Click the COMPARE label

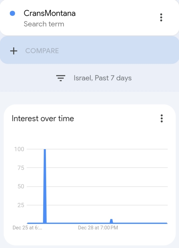(x=42, y=51)
